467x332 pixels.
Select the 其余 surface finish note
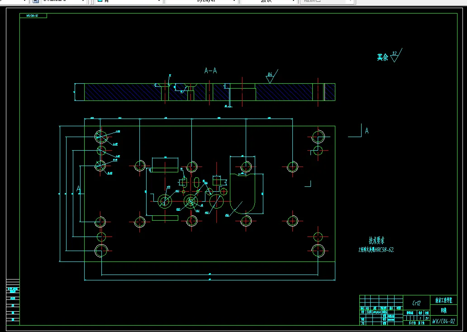point(382,57)
